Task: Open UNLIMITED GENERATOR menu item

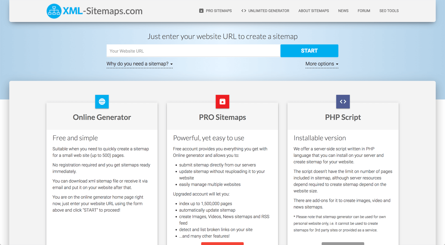Action: tap(269, 11)
